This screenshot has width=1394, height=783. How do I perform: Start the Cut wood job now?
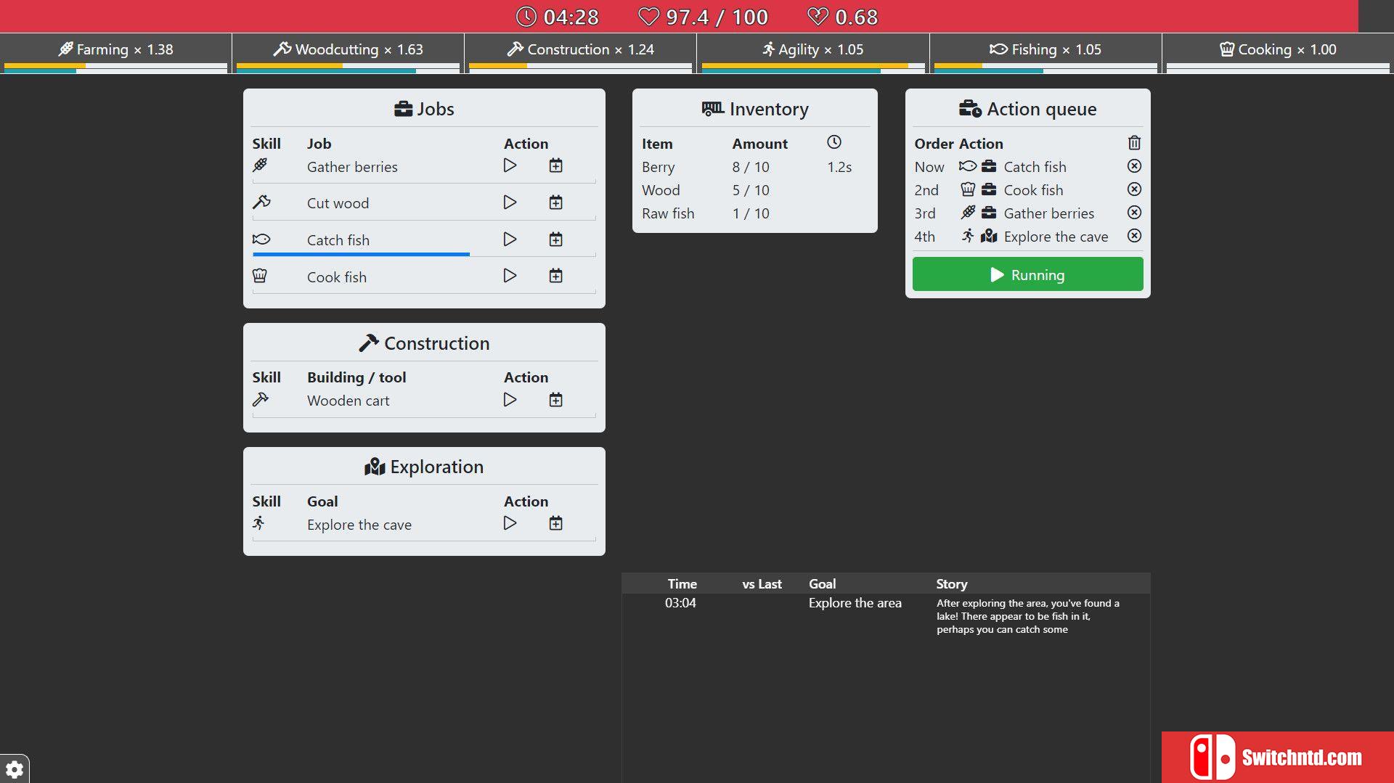pyautogui.click(x=510, y=202)
